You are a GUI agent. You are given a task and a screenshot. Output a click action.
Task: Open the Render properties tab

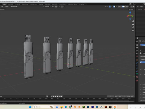[x=137, y=45]
